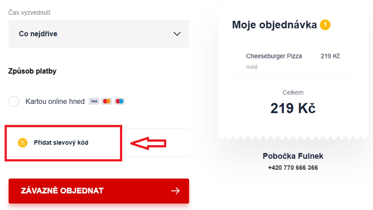Click the Čas vyzvednutí field label
Screen dimensions: 373x210
click(x=29, y=13)
